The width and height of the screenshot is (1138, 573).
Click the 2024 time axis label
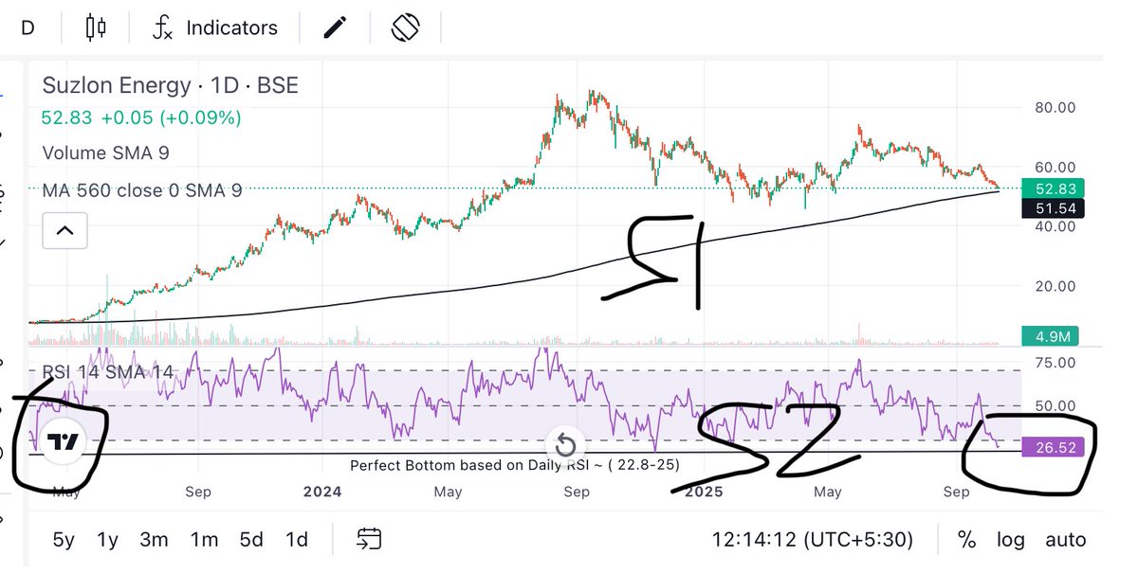(322, 492)
